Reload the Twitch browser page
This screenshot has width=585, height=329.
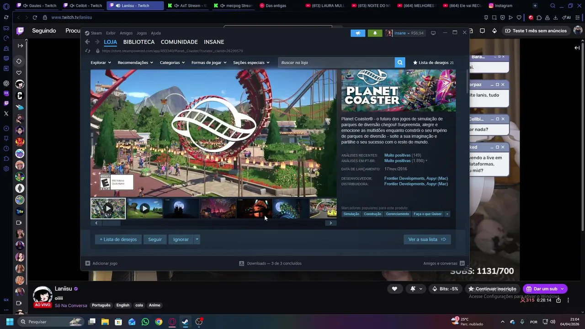point(35,17)
